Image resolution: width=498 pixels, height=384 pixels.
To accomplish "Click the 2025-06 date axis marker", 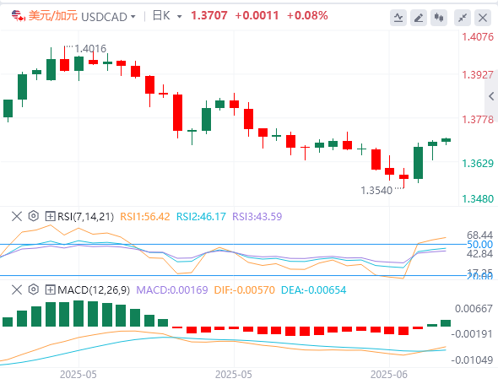I will pyautogui.click(x=389, y=375).
